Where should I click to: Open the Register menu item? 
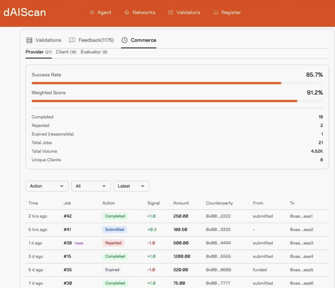tap(227, 13)
